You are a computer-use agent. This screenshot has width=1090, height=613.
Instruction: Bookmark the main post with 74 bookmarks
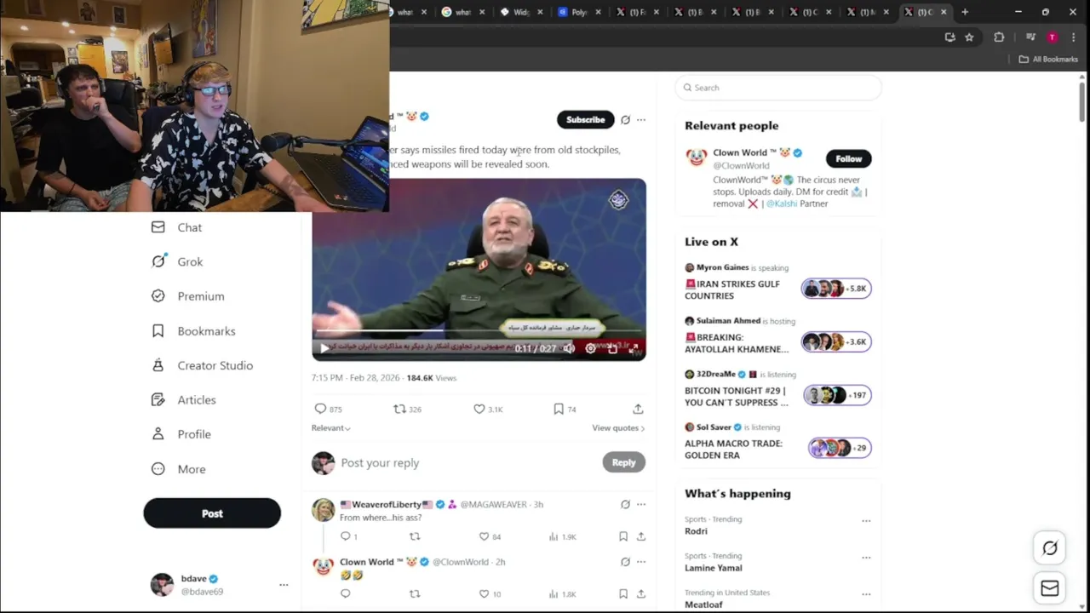pos(565,410)
